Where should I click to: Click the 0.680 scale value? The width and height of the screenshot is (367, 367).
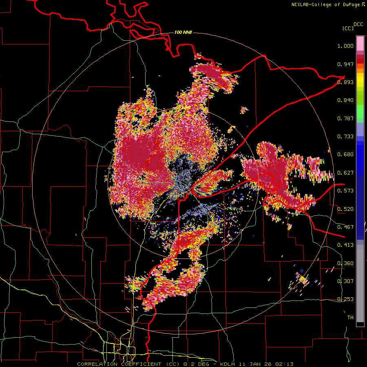pos(345,155)
